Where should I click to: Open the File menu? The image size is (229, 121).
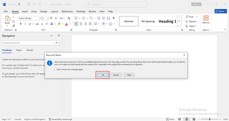tap(5, 11)
